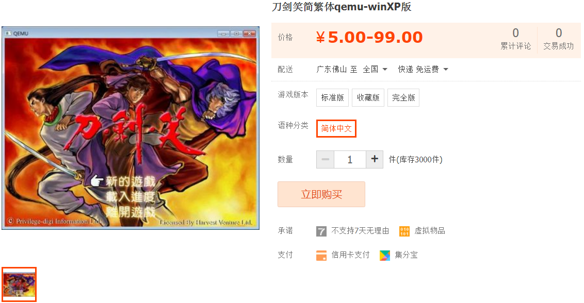Open the 累计评论 review count

[515, 39]
